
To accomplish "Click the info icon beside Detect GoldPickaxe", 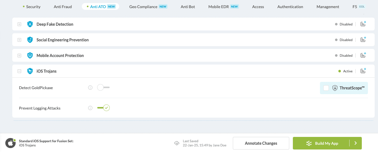I will pos(90,88).
